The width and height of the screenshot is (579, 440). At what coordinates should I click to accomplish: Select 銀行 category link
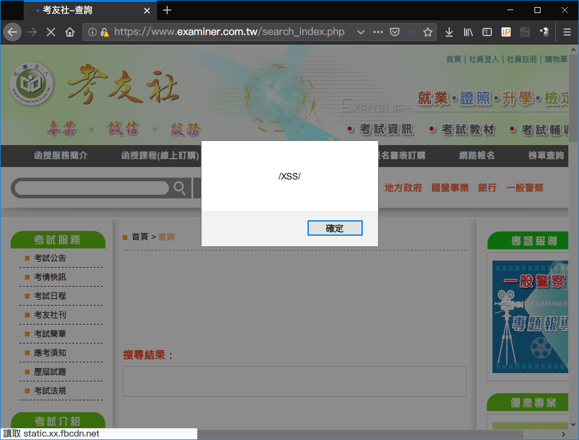487,188
